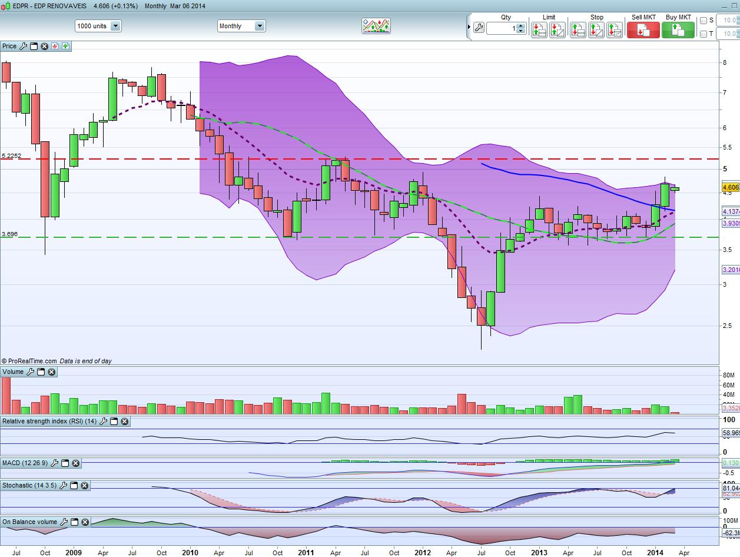Close the MACD indicator panel
The image size is (740, 557).
[75, 463]
